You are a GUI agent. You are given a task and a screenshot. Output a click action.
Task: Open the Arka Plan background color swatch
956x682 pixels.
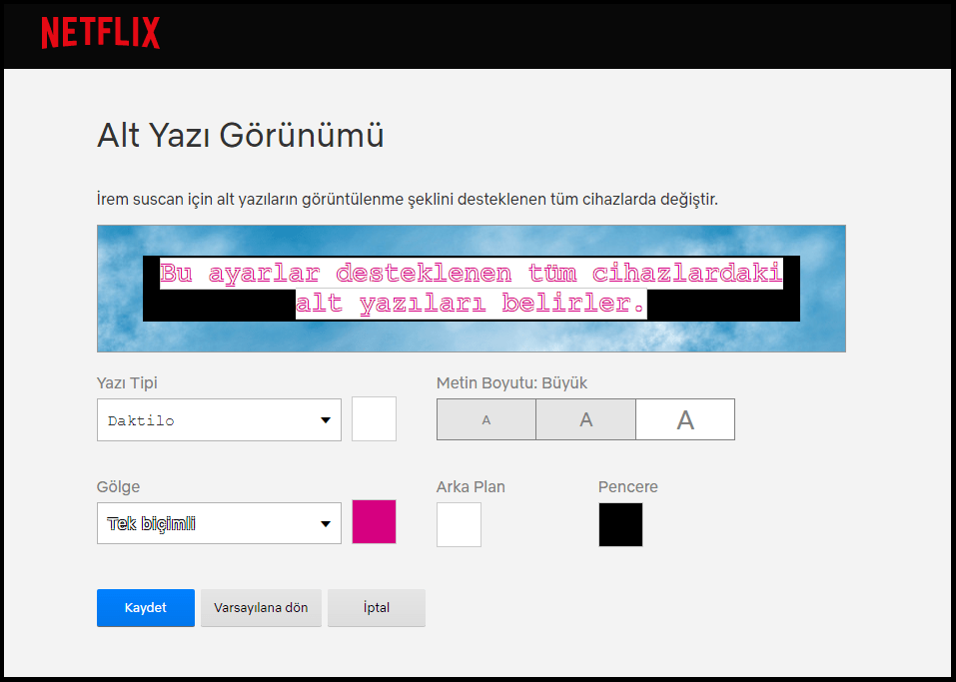click(459, 524)
